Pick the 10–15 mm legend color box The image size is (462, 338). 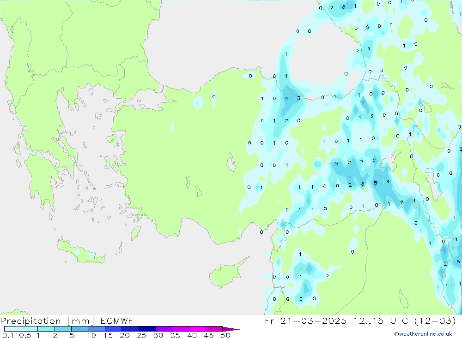(97, 329)
